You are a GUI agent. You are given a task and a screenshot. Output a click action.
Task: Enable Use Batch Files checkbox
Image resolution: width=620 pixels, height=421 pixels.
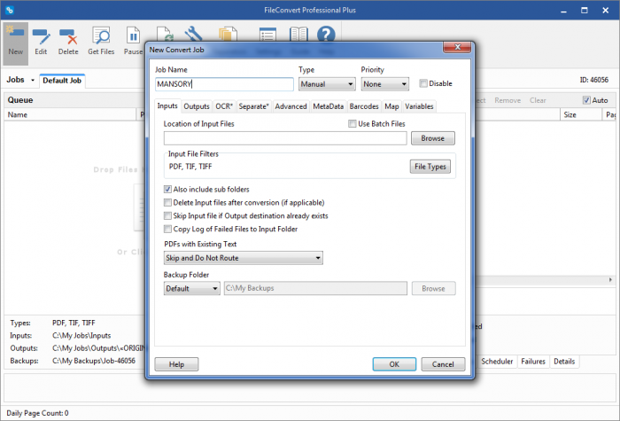[x=352, y=124]
